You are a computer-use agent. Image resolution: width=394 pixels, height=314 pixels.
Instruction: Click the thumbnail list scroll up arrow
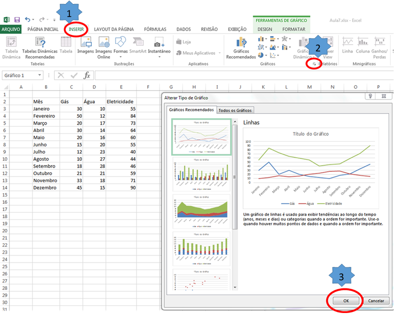coord(235,122)
